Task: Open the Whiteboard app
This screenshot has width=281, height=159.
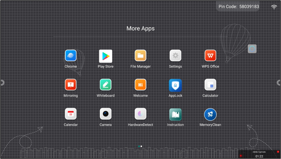Action: [105, 85]
